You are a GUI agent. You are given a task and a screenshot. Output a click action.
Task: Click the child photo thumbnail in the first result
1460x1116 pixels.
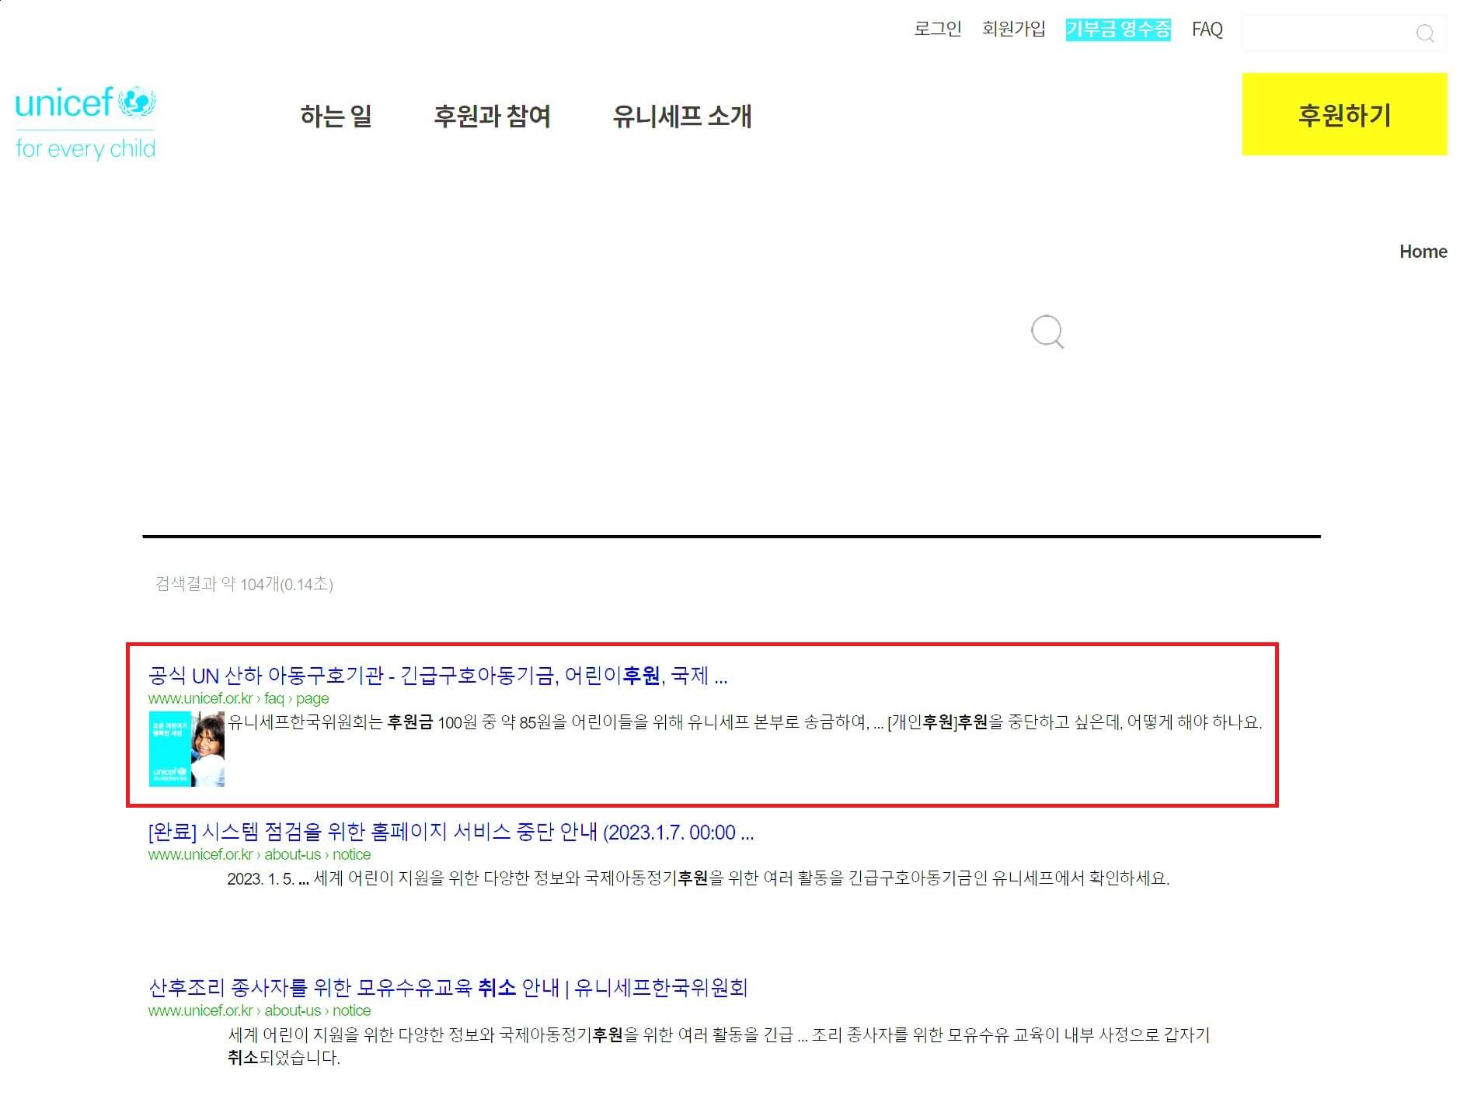point(186,749)
